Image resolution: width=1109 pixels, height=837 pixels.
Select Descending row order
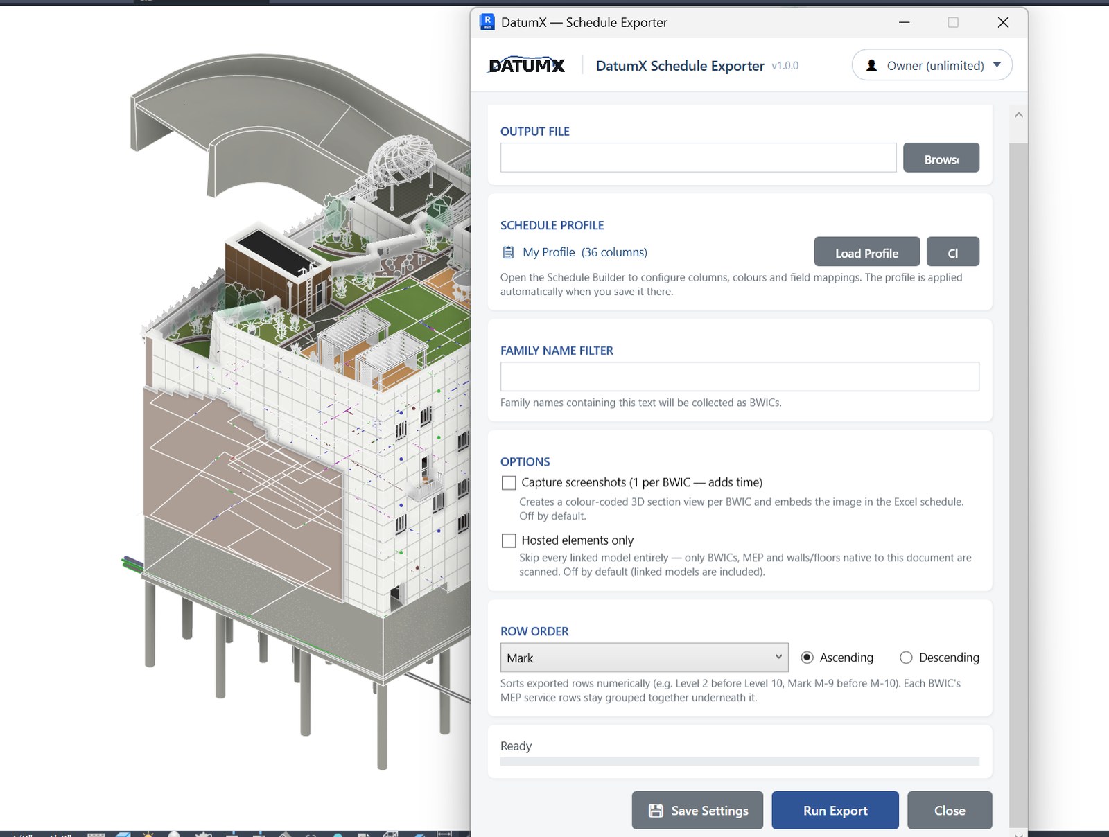coord(906,658)
